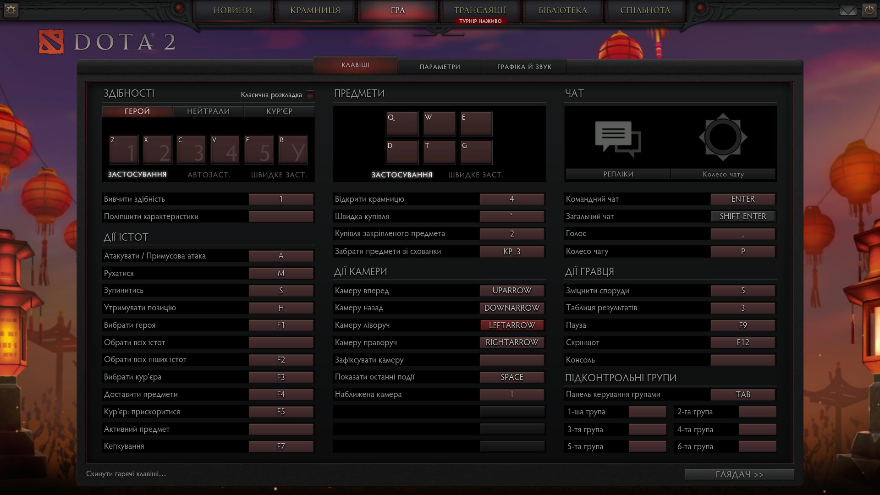Rebind Забрати предмети зі схованки KP_3
Image resolution: width=880 pixels, height=495 pixels.
[x=512, y=251]
